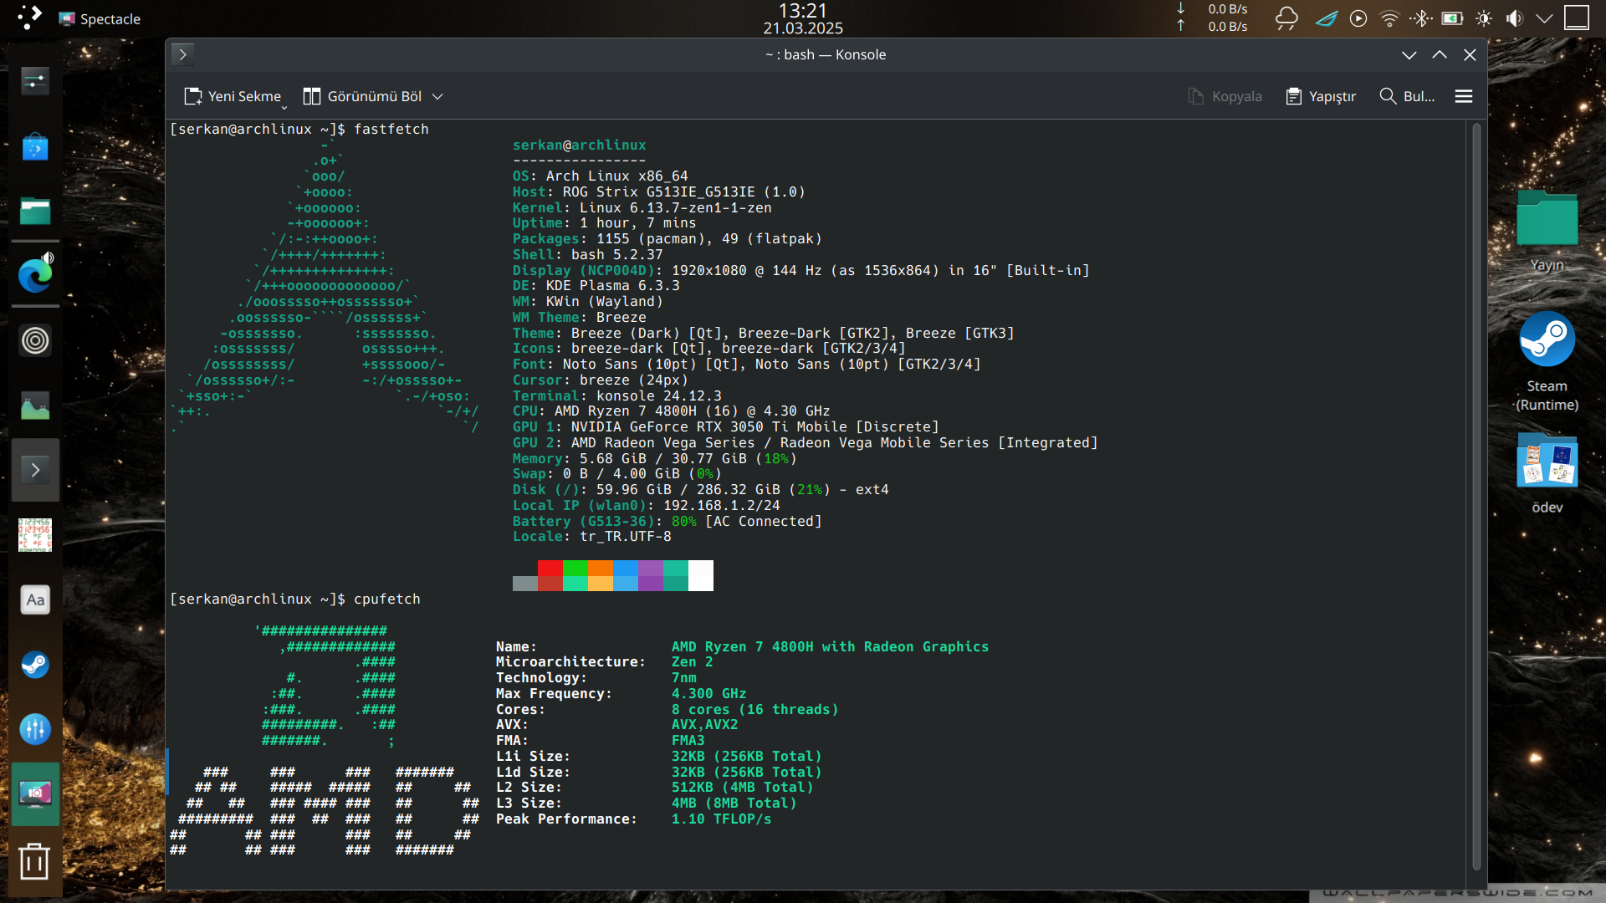The image size is (1606, 903).
Task: Click the Kopyala copy button
Action: pos(1225,96)
